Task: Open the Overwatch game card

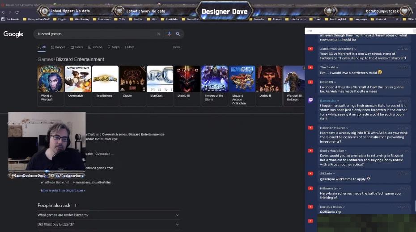Action: pyautogui.click(x=78, y=86)
